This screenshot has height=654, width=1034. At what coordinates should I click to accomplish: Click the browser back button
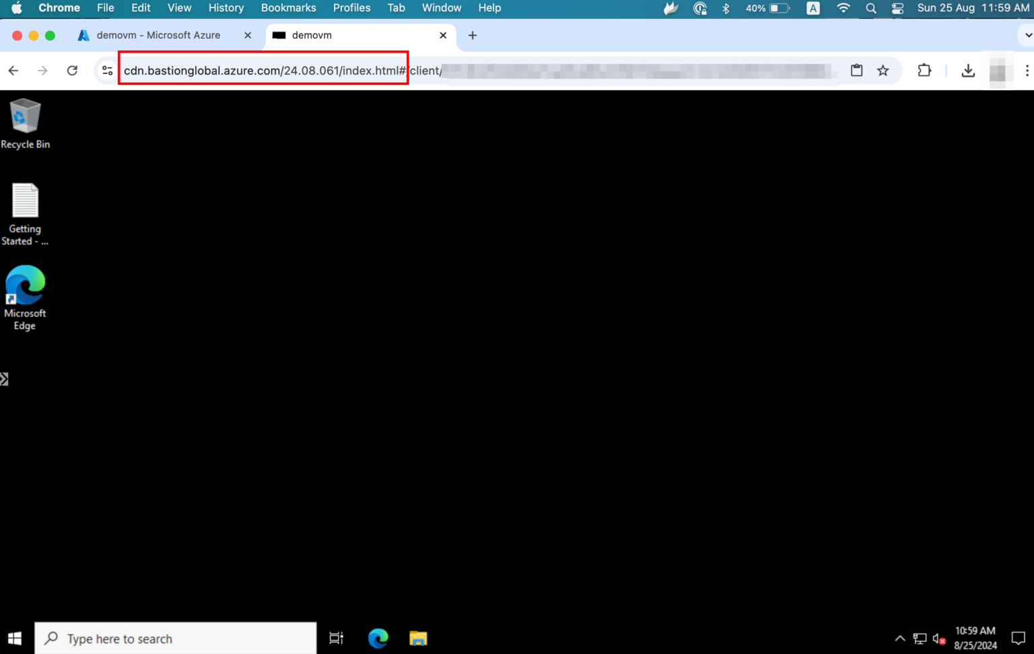pos(13,70)
